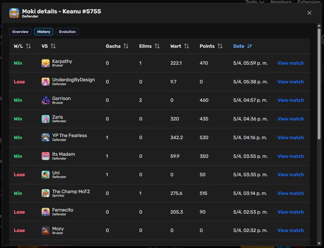Click Zaris opponent avatar
Image resolution: width=324 pixels, height=248 pixels.
[45, 119]
